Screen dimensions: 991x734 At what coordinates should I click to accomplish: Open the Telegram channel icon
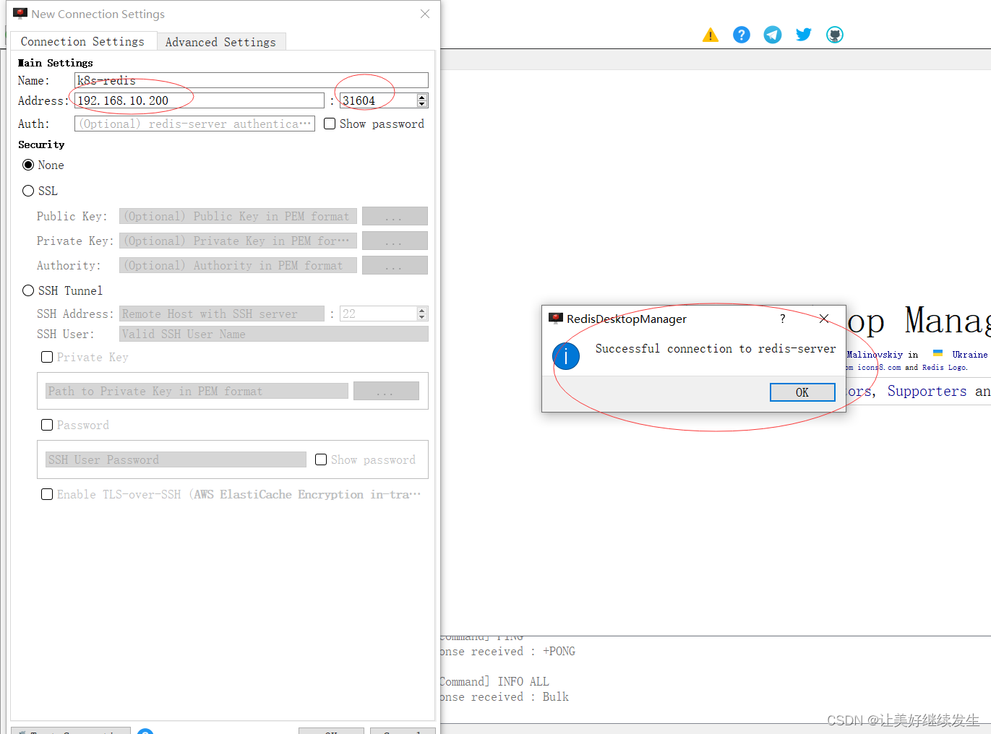click(x=773, y=35)
